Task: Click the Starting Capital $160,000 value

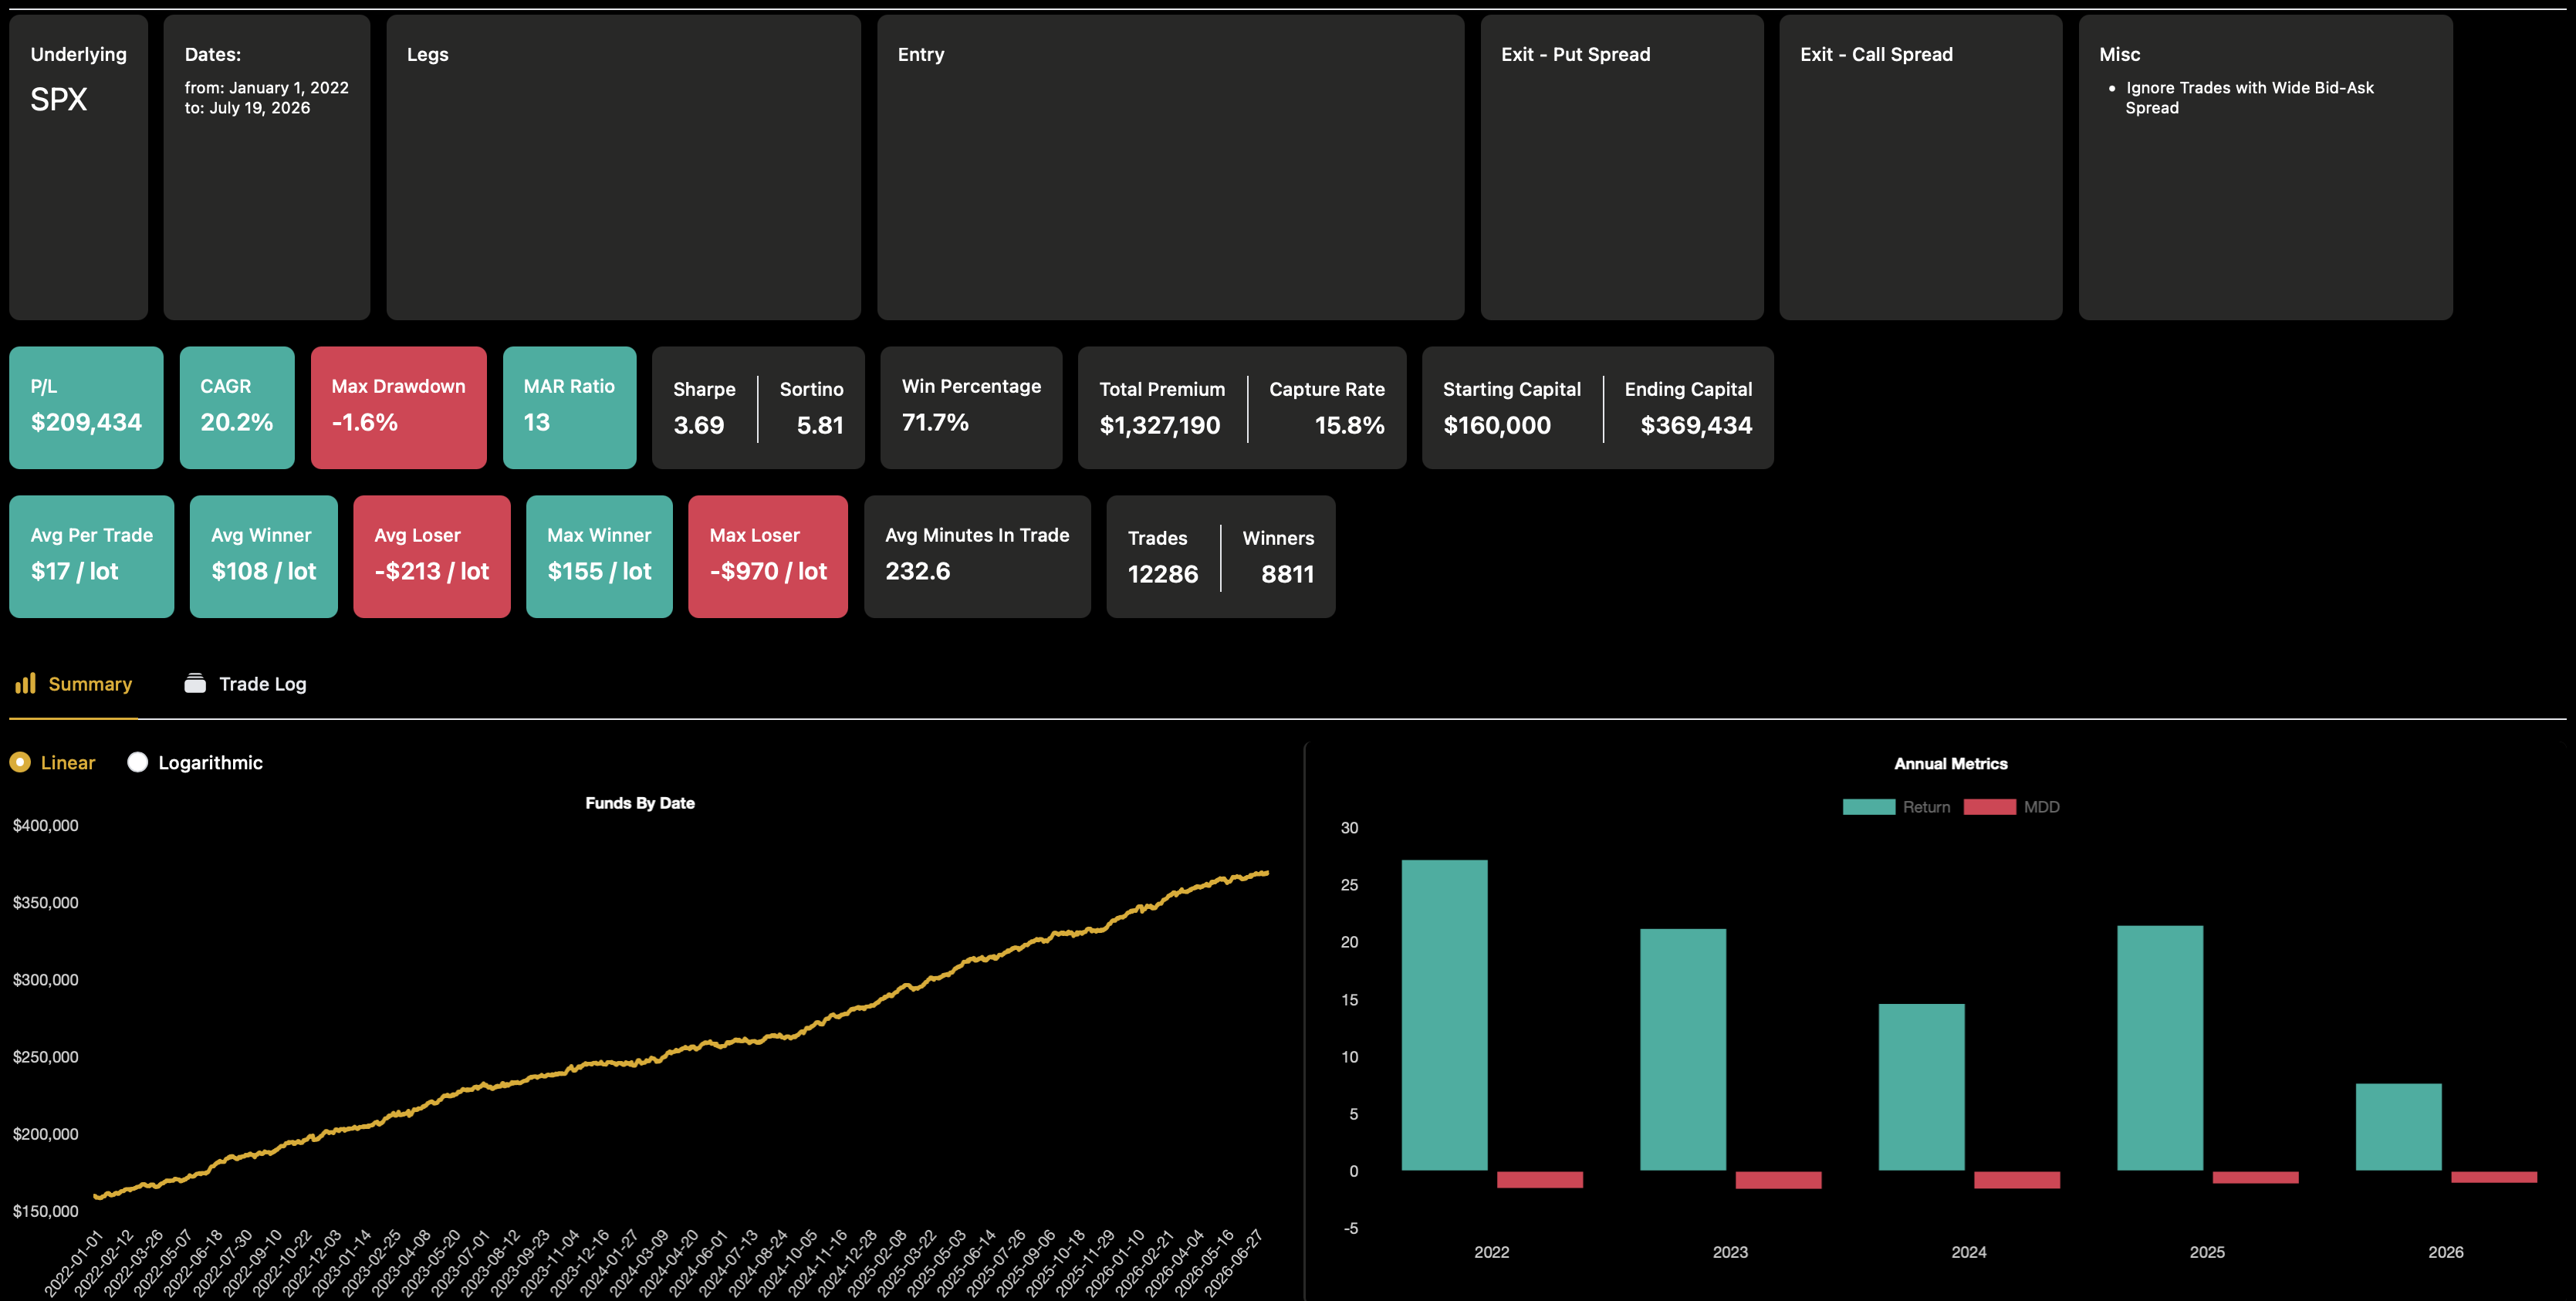Action: [x=1497, y=425]
